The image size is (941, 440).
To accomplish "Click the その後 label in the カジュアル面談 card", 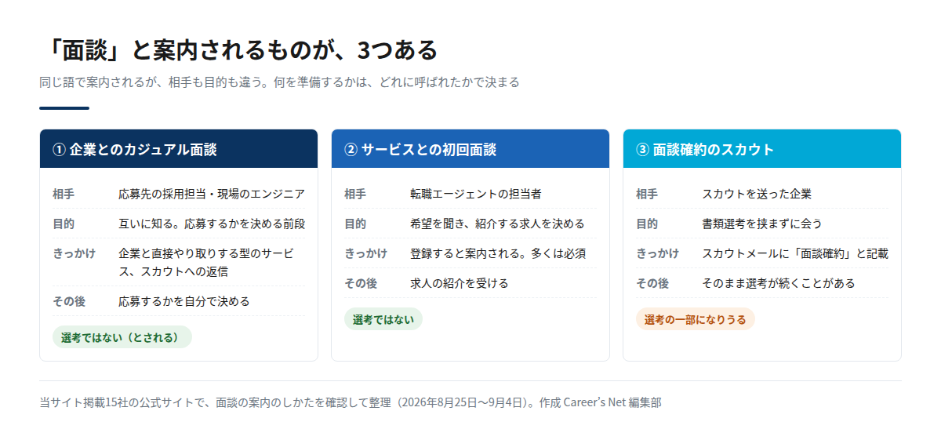I will point(69,301).
